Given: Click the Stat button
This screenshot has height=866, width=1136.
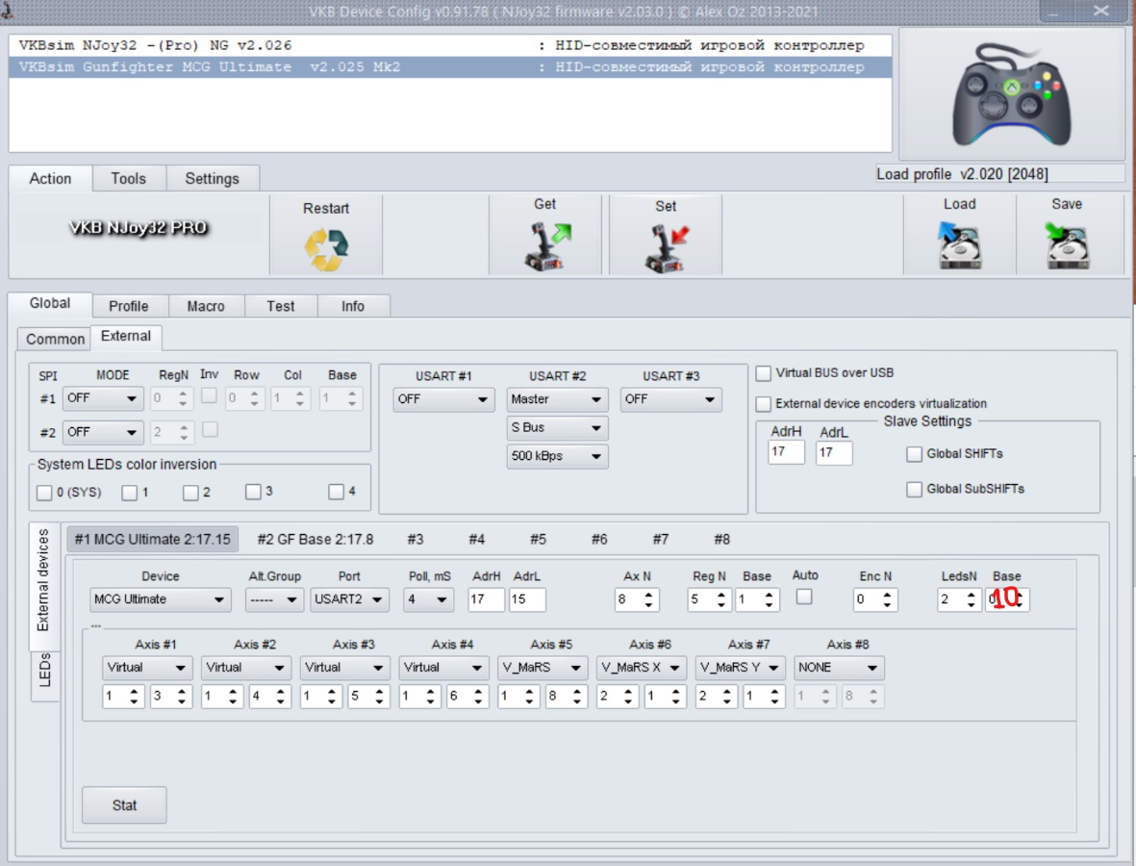Looking at the screenshot, I should (x=124, y=805).
